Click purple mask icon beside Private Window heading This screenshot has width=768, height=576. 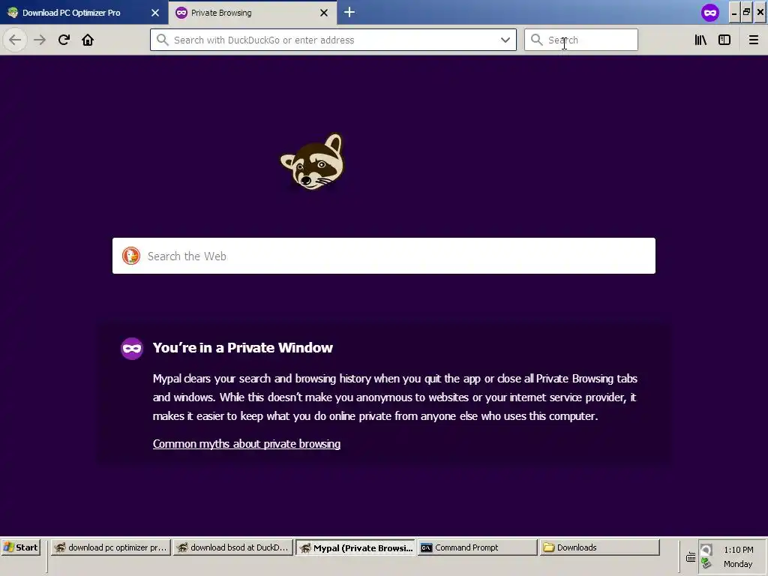coord(132,348)
